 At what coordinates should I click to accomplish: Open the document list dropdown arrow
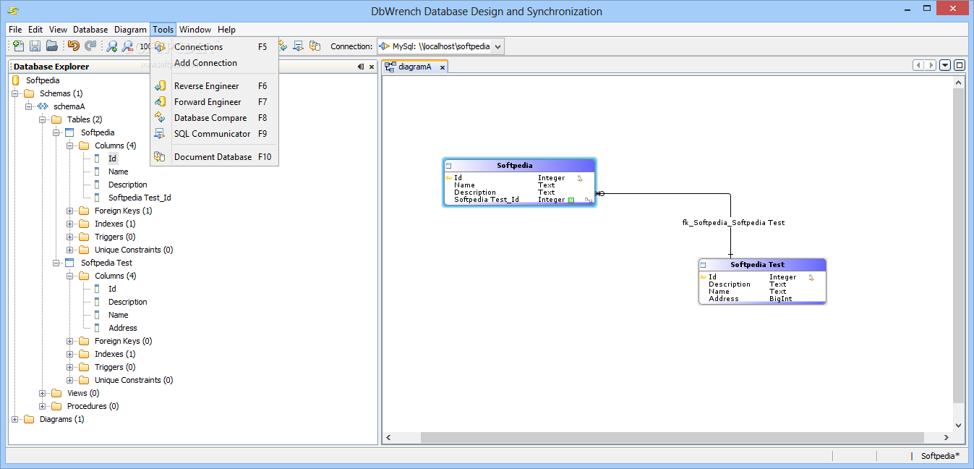[x=945, y=65]
